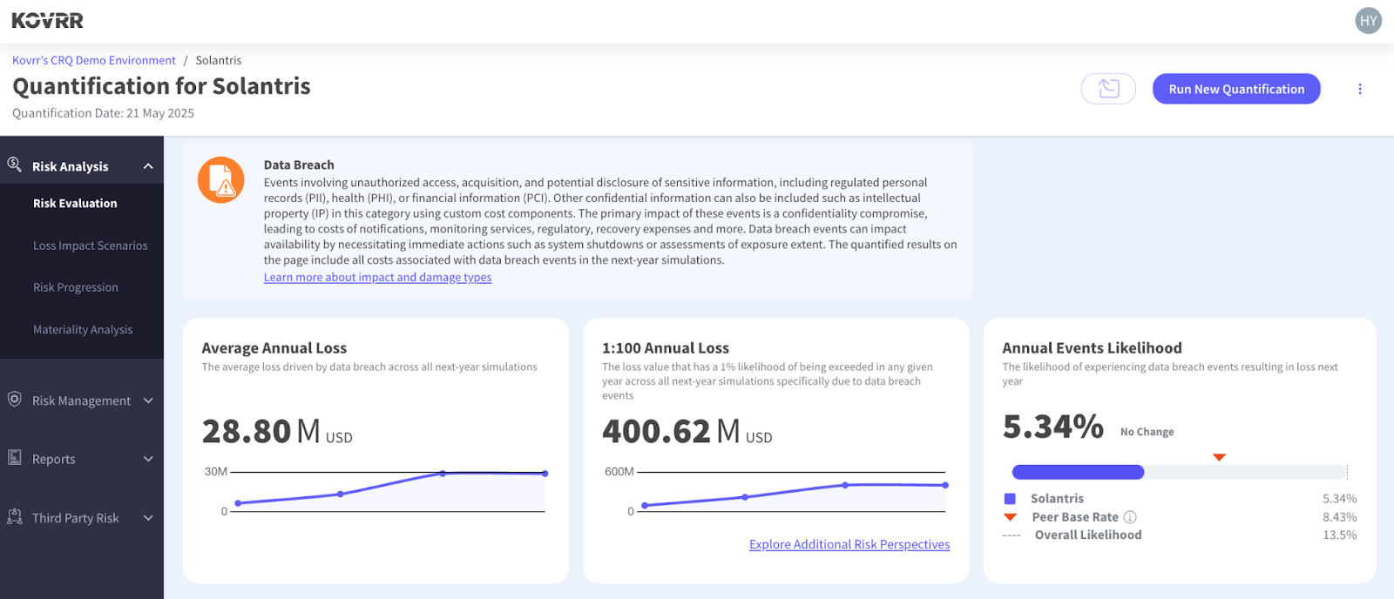Click the KOVRR logo
Viewport: 1394px width, 599px height.
point(47,20)
